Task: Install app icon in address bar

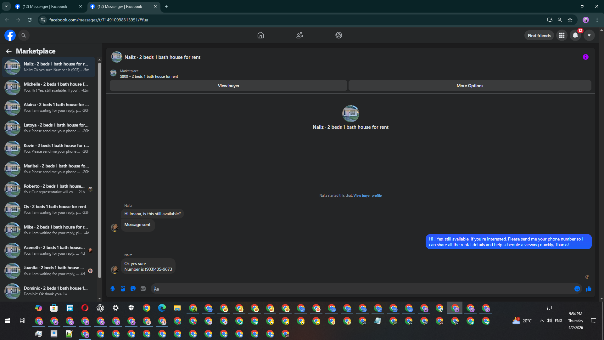Action: [x=550, y=20]
